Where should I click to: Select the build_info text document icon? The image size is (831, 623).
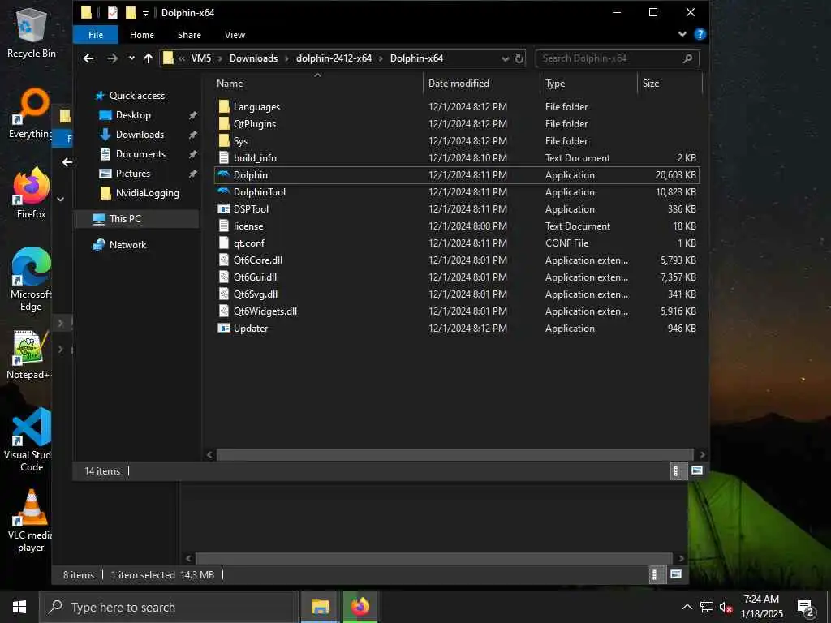[224, 157]
